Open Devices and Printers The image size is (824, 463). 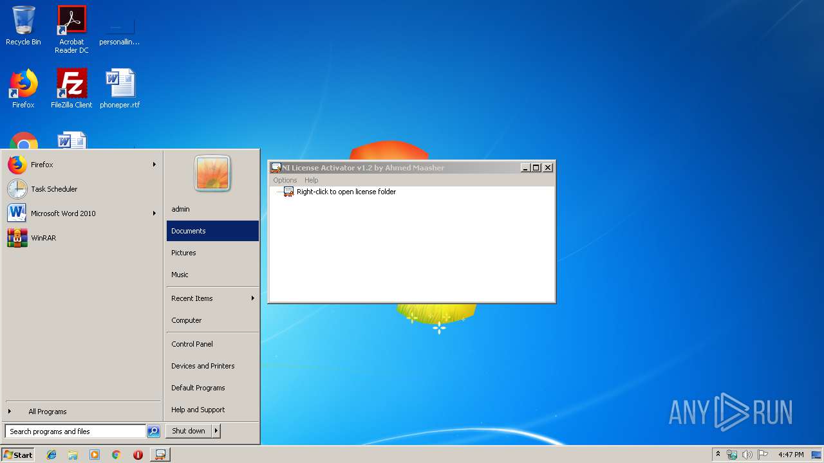(x=212, y=366)
